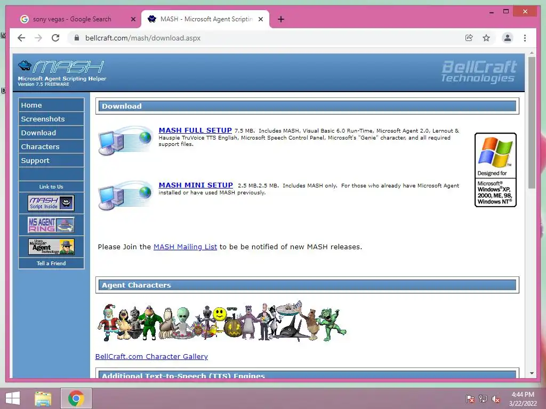Close the MASH tab
This screenshot has width=546, height=409.
tap(260, 19)
